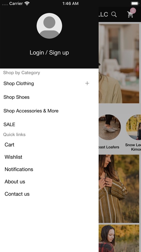Select Shop Clothing category
The width and height of the screenshot is (141, 252).
[x=19, y=83]
